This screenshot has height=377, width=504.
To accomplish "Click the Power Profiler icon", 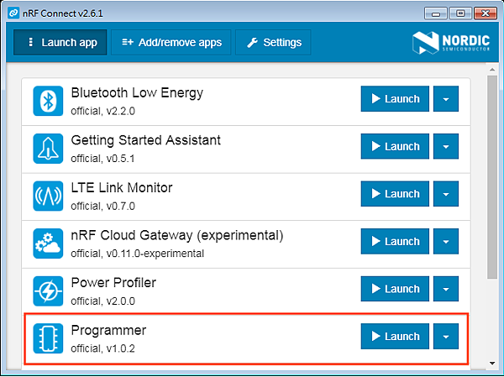I will 48,291.
